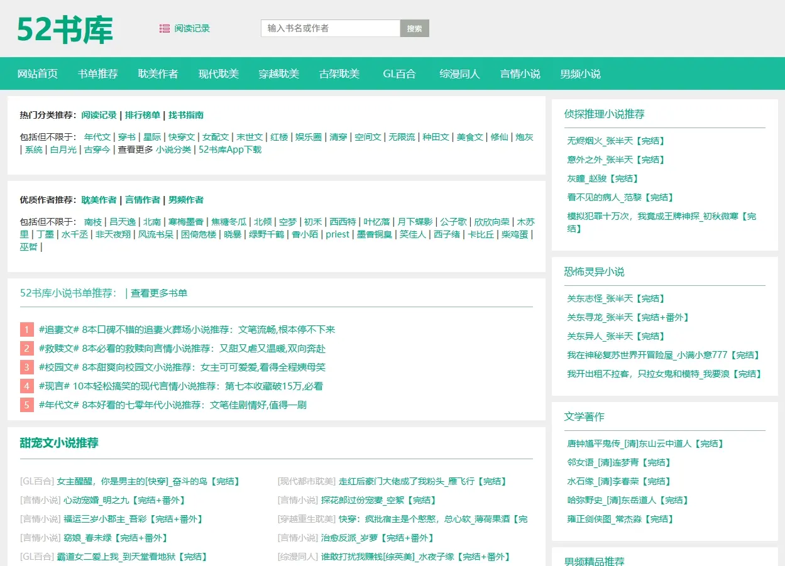
Task: Click the author 柴鸡蛋 link
Action: (515, 234)
